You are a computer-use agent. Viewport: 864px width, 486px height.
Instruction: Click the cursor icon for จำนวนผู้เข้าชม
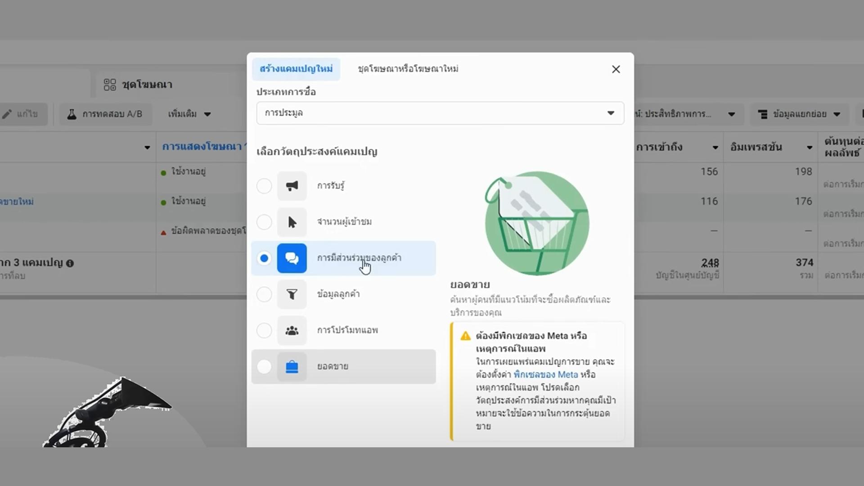point(292,222)
